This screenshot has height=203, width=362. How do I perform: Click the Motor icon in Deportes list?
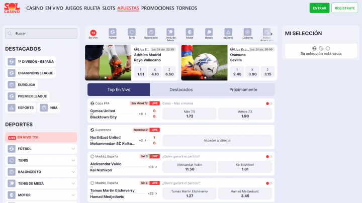tap(12, 195)
